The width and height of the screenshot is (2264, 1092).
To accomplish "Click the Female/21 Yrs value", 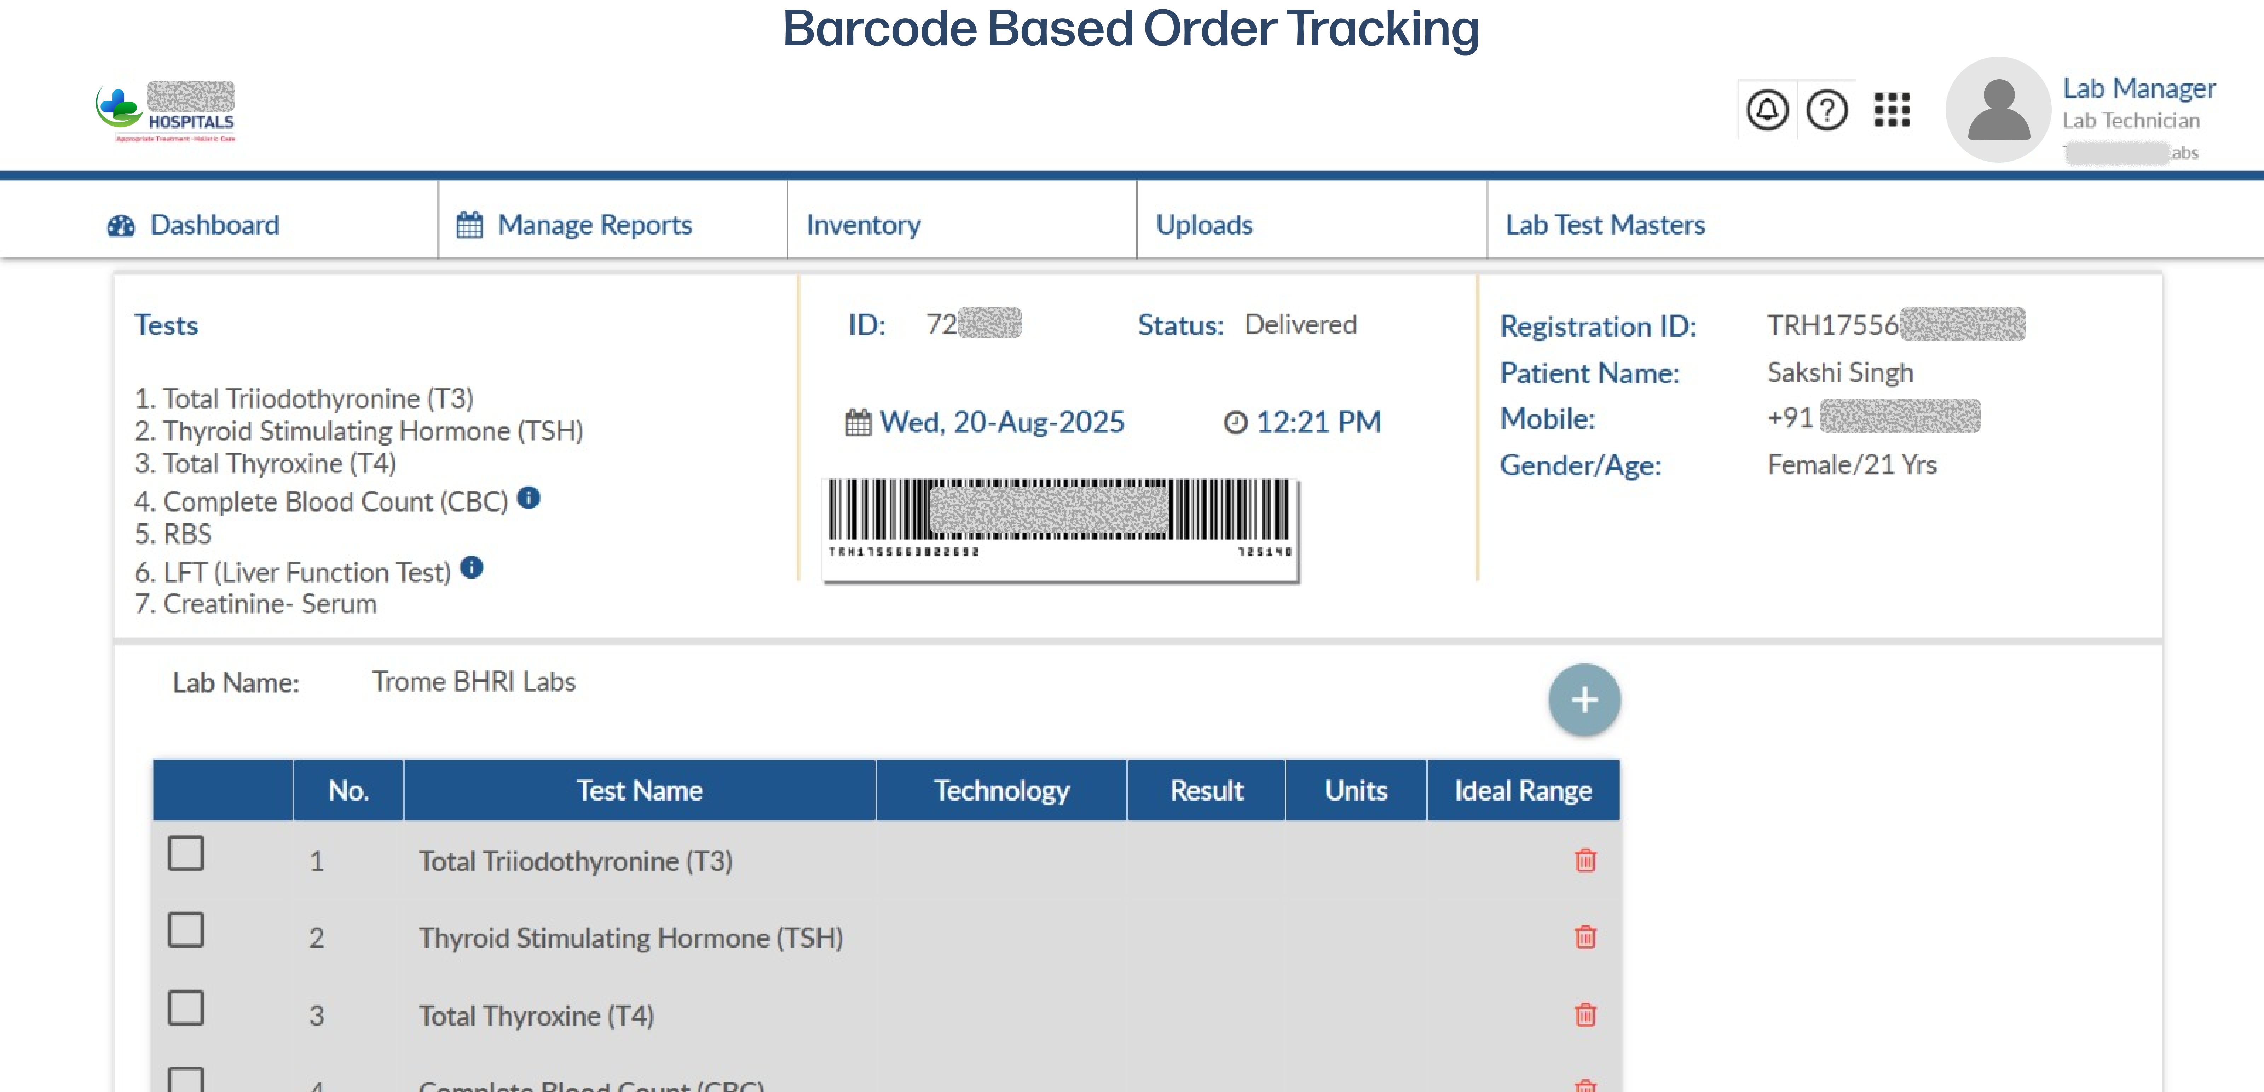I will [1852, 465].
